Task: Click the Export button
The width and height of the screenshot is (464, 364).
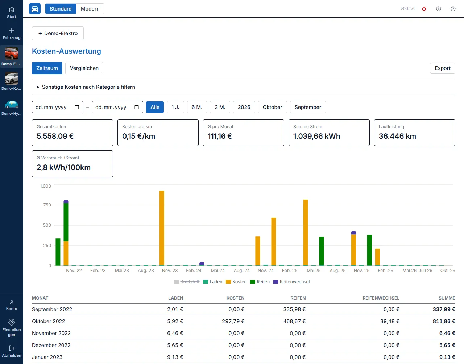Action: pos(443,68)
